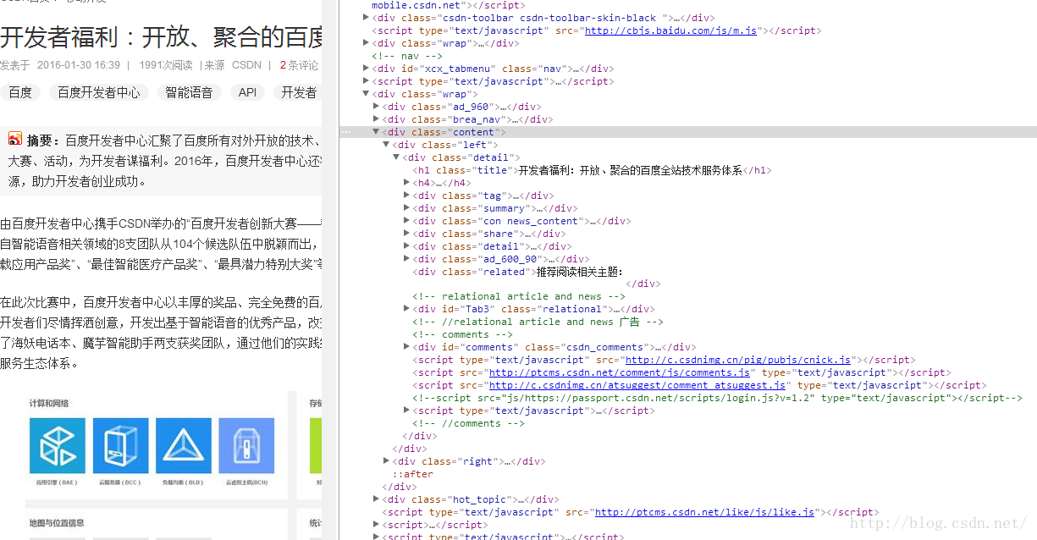Select the relational article and news comment row
The image size is (1037, 540).
(519, 296)
